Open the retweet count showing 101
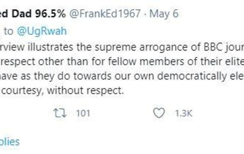The image size is (244, 154). (83, 113)
